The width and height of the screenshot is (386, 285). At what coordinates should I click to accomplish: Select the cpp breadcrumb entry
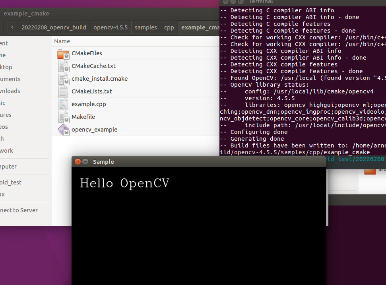click(169, 27)
